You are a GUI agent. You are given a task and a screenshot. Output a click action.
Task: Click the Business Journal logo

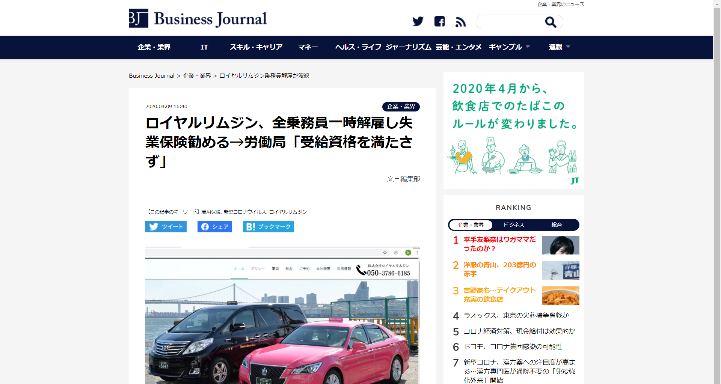198,18
